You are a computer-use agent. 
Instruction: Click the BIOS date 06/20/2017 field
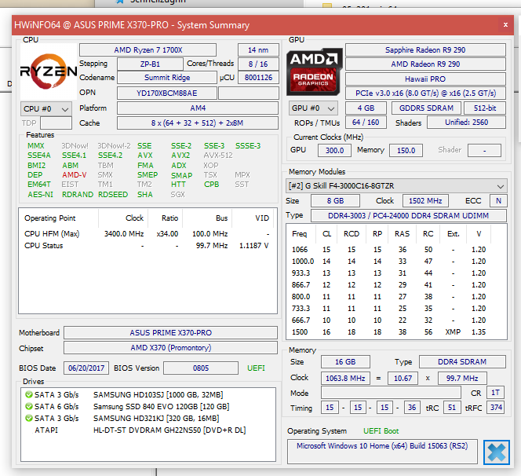pos(86,368)
